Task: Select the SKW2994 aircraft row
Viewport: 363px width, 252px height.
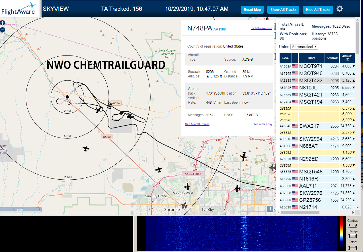Action: [317, 139]
